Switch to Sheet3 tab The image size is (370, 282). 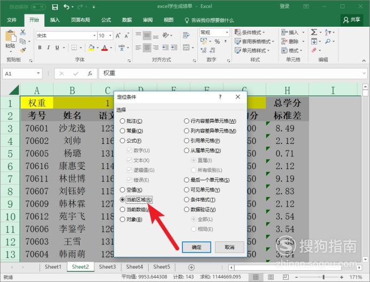click(x=107, y=267)
